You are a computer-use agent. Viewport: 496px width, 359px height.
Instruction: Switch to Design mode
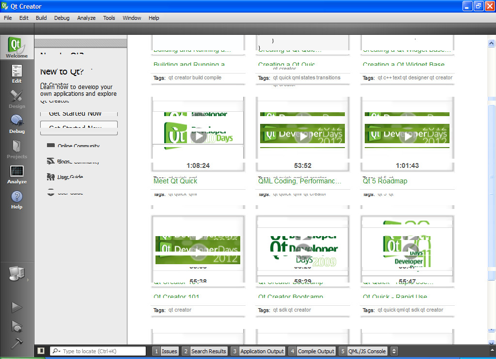17,99
